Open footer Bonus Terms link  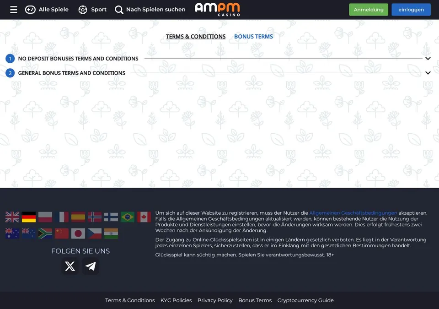point(255,300)
